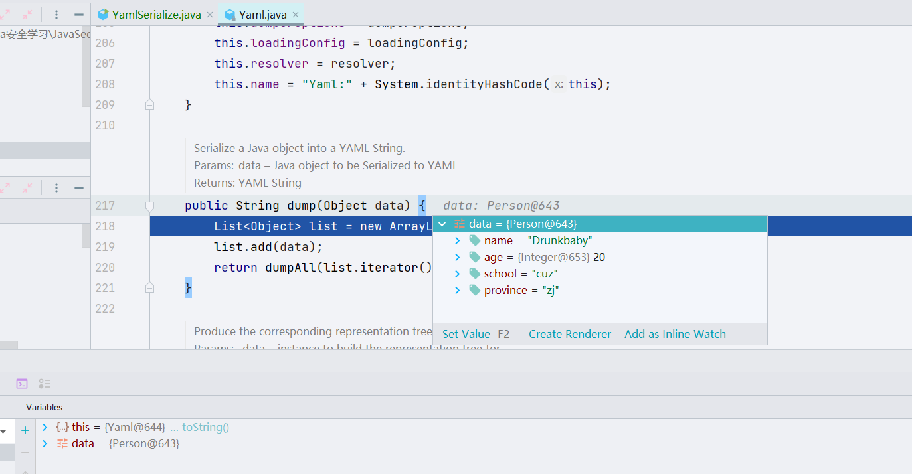
Task: Click the remove watch minus icon
Action: (x=25, y=452)
